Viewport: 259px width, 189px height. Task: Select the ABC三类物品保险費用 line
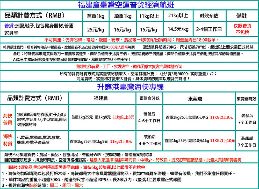(x=72, y=59)
